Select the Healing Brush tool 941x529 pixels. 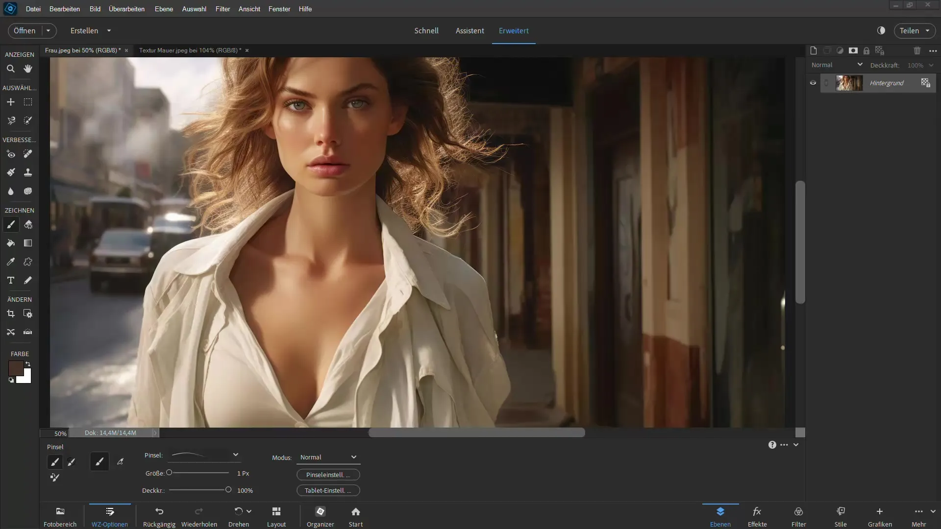[28, 153]
